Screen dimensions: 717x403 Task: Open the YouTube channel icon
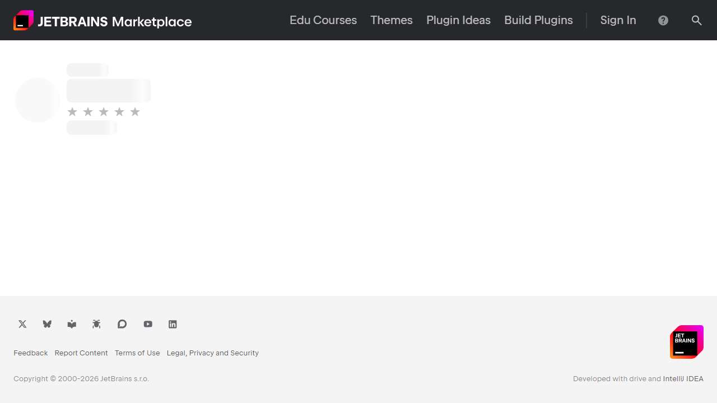click(147, 324)
